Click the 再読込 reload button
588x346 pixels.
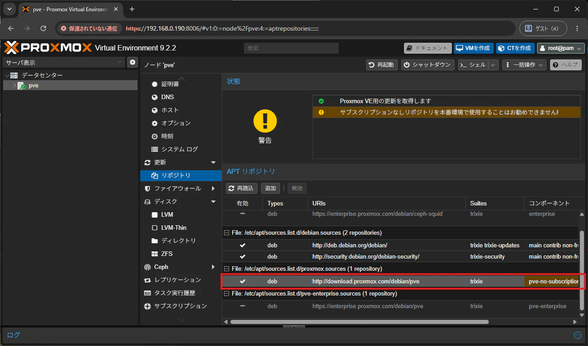(241, 188)
